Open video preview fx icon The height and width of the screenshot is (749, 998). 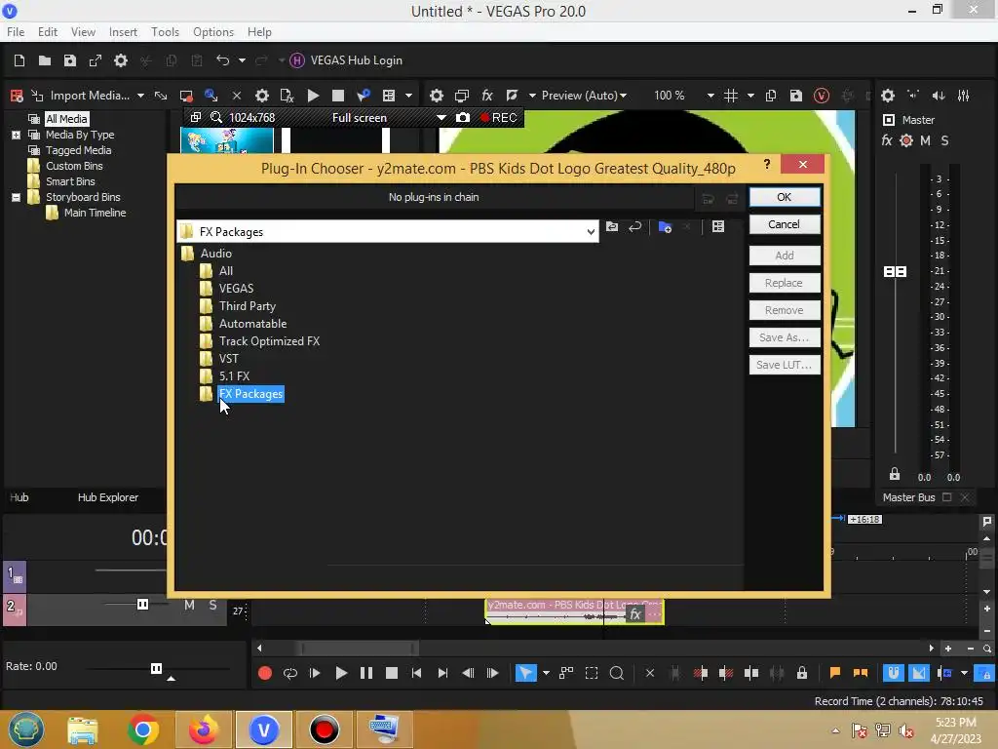click(x=487, y=96)
